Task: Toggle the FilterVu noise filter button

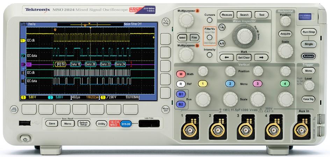Action: click(209, 37)
